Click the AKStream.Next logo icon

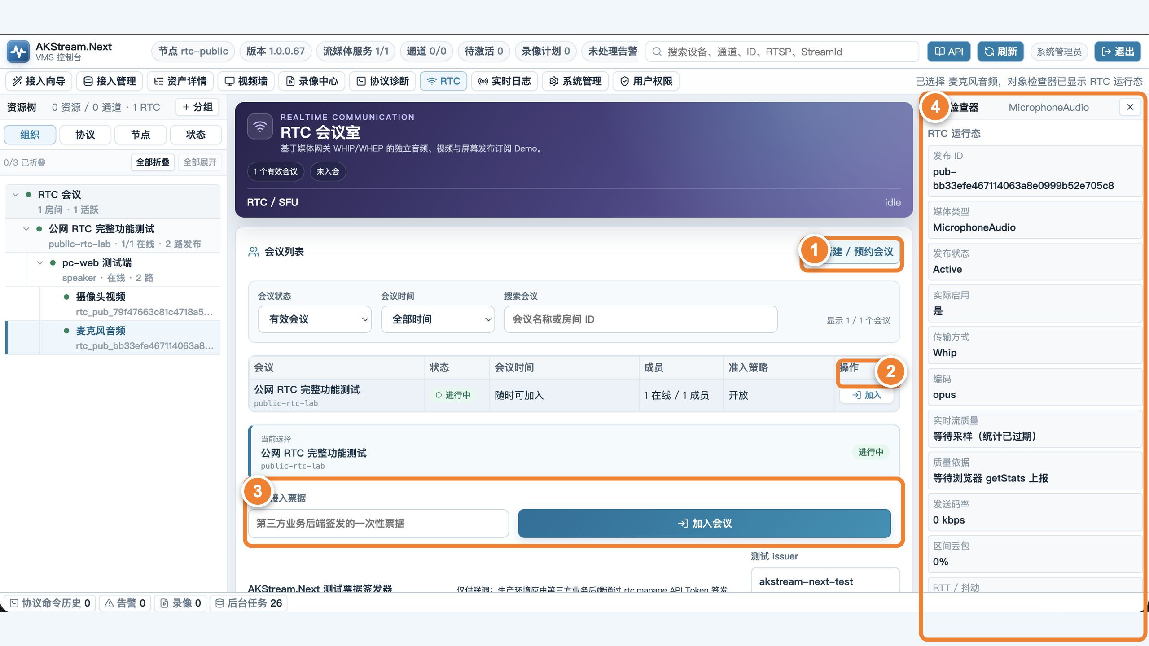click(x=18, y=52)
